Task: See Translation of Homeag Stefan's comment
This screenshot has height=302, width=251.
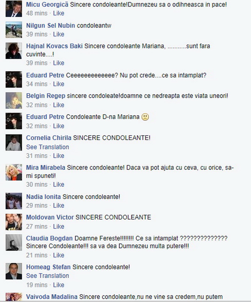Action: pyautogui.click(x=47, y=276)
